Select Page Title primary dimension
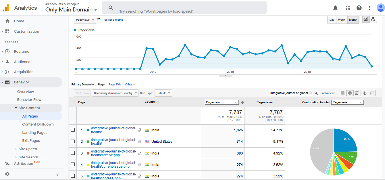The width and height of the screenshot is (385, 180). [x=115, y=85]
